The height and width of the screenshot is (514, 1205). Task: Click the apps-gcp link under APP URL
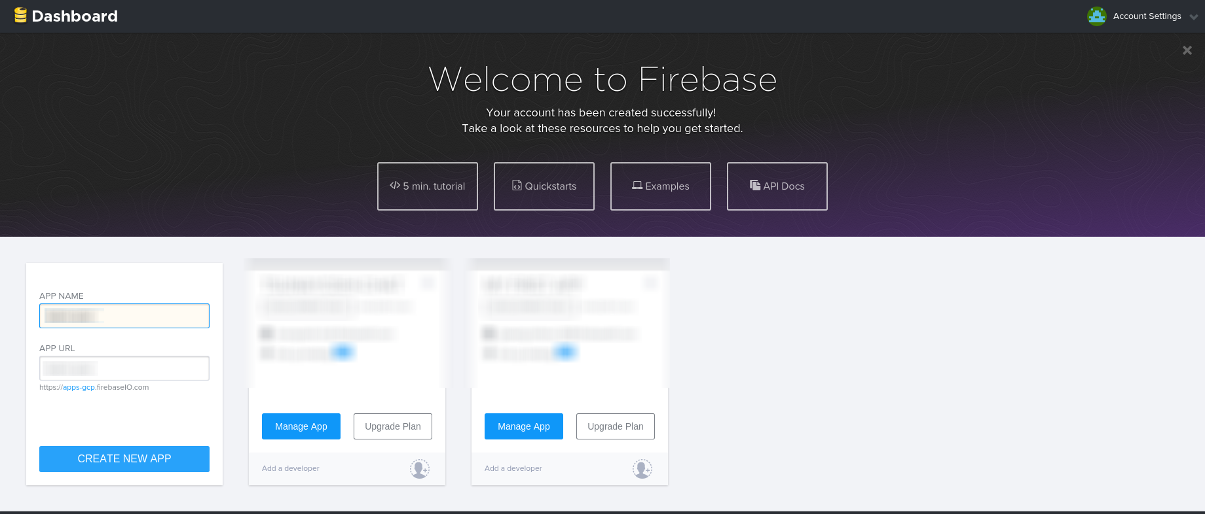[79, 388]
